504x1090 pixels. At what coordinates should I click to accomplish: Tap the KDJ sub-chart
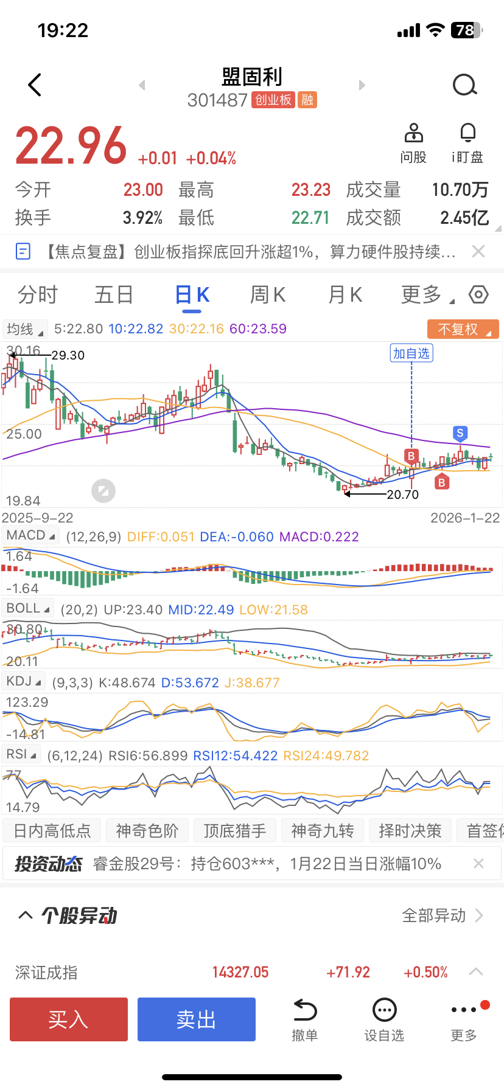tap(252, 718)
